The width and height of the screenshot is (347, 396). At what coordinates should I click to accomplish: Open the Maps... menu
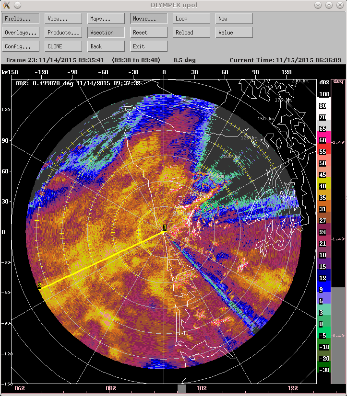pos(106,19)
